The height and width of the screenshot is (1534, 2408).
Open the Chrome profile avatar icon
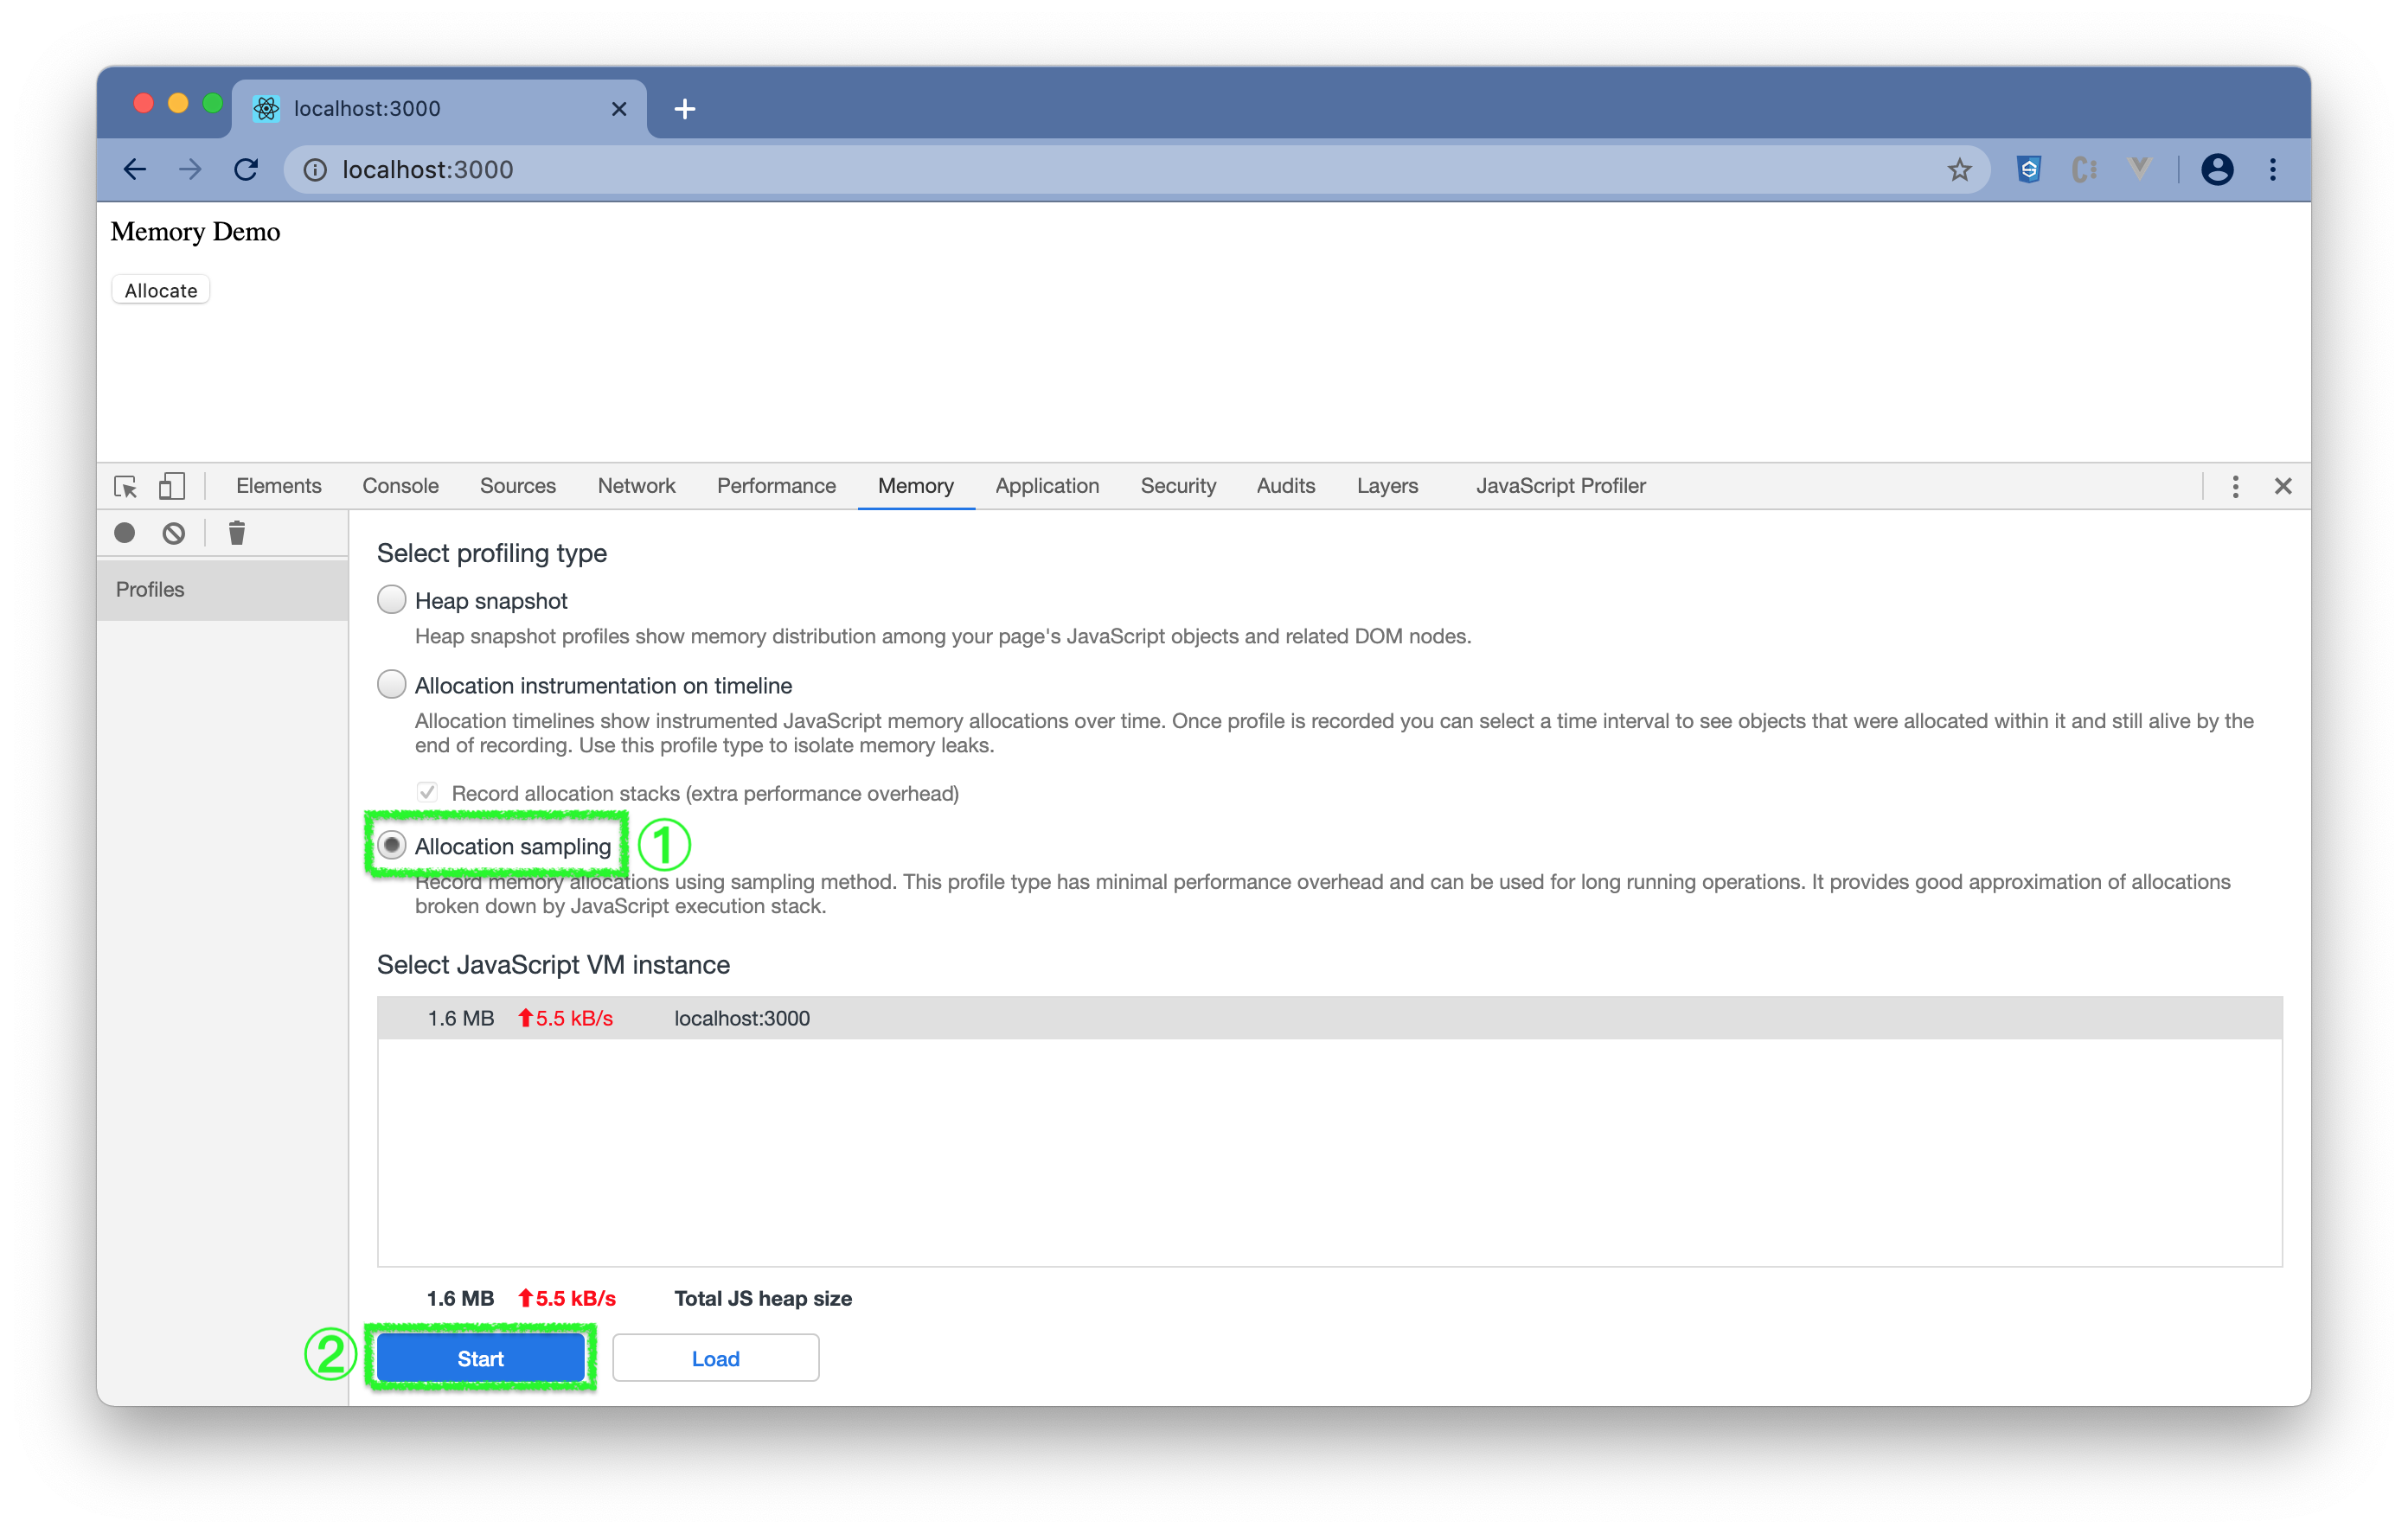(x=2216, y=170)
